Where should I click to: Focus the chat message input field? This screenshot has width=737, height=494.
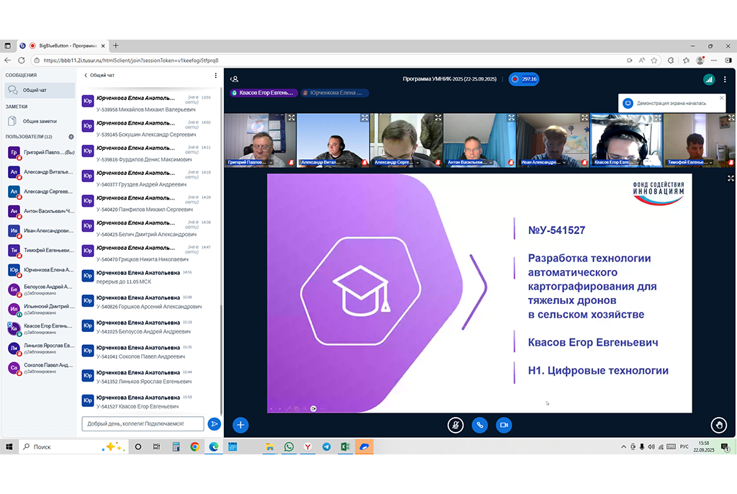tap(143, 424)
